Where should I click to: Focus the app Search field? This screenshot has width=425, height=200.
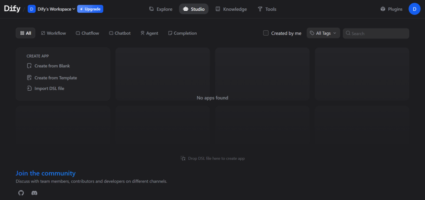click(378, 34)
